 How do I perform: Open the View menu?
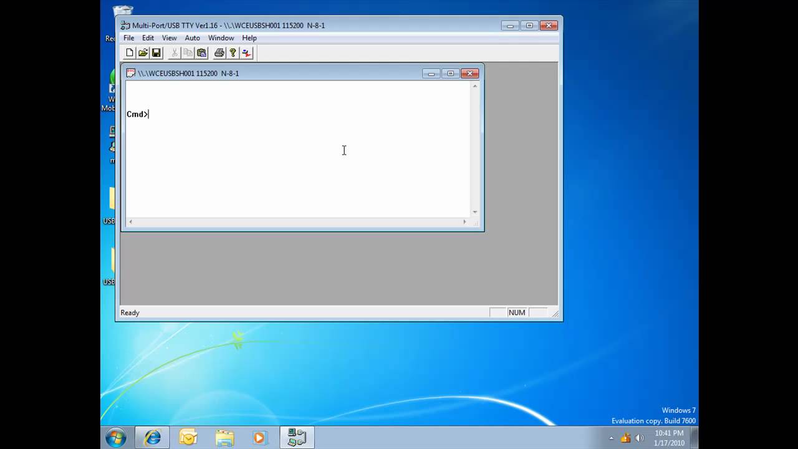[x=169, y=38]
